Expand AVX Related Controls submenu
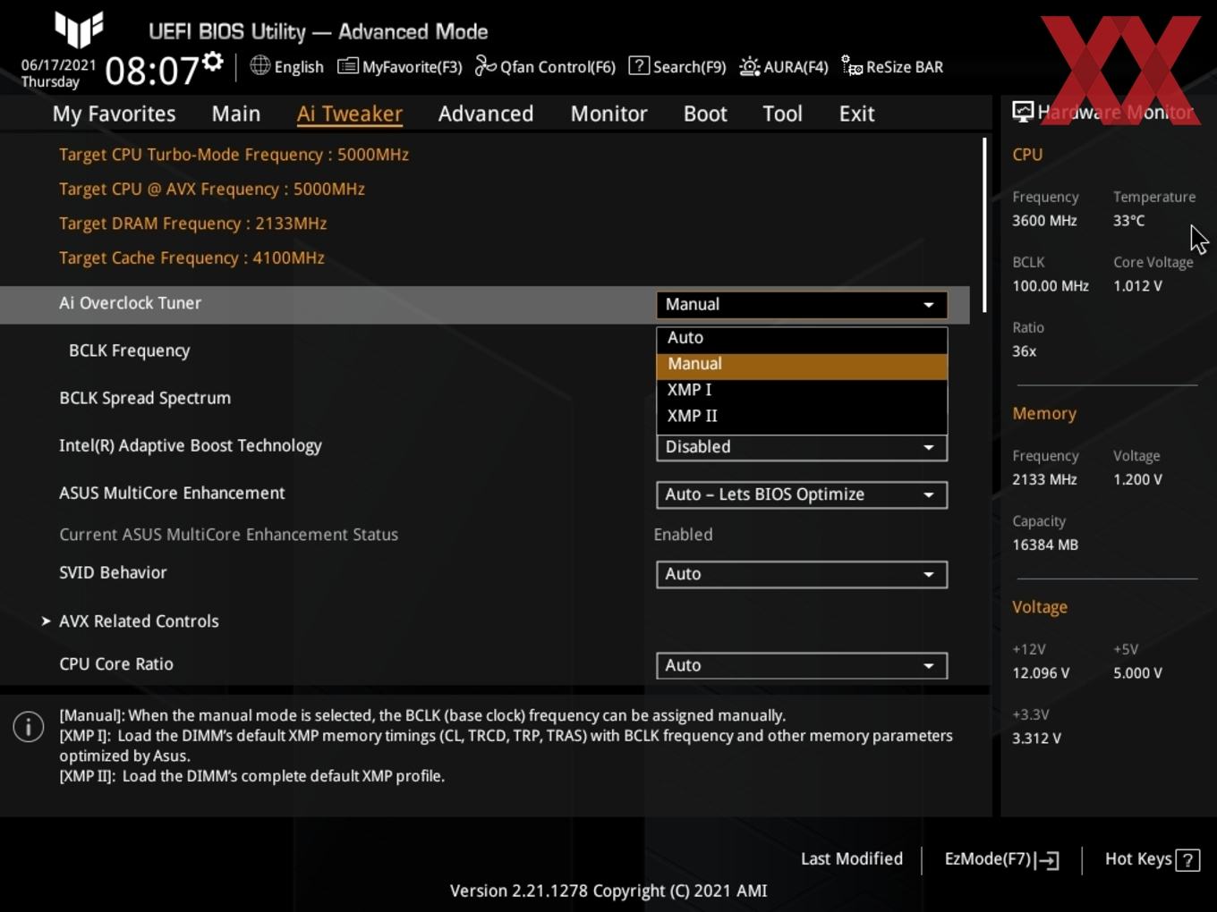 (x=139, y=621)
